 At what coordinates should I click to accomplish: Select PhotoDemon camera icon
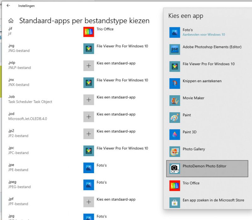tap(175, 168)
